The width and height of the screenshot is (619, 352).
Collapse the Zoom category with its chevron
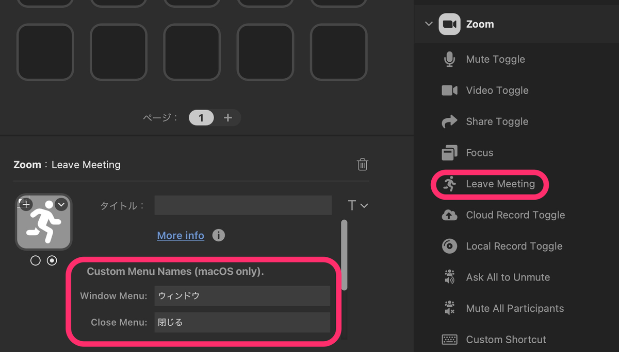pos(428,24)
